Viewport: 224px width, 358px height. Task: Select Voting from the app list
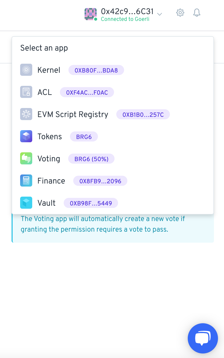point(113,158)
